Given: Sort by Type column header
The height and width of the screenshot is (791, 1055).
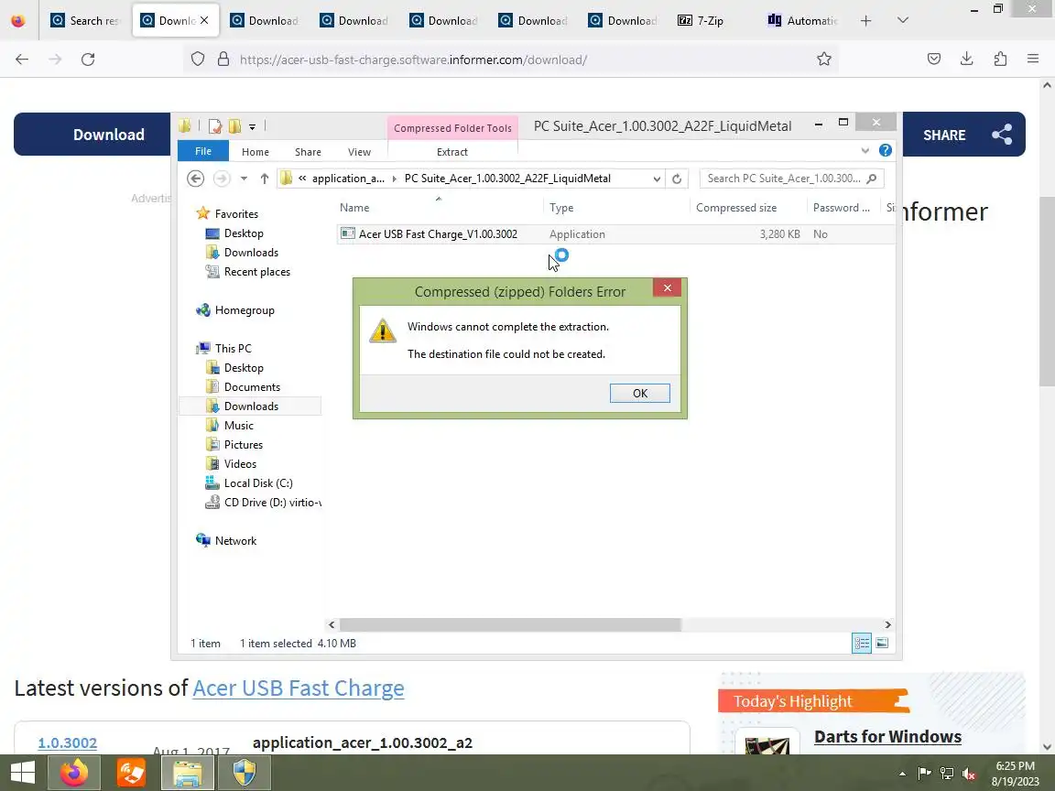Looking at the screenshot, I should point(616,208).
